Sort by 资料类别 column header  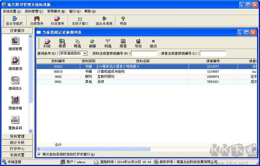(88, 61)
